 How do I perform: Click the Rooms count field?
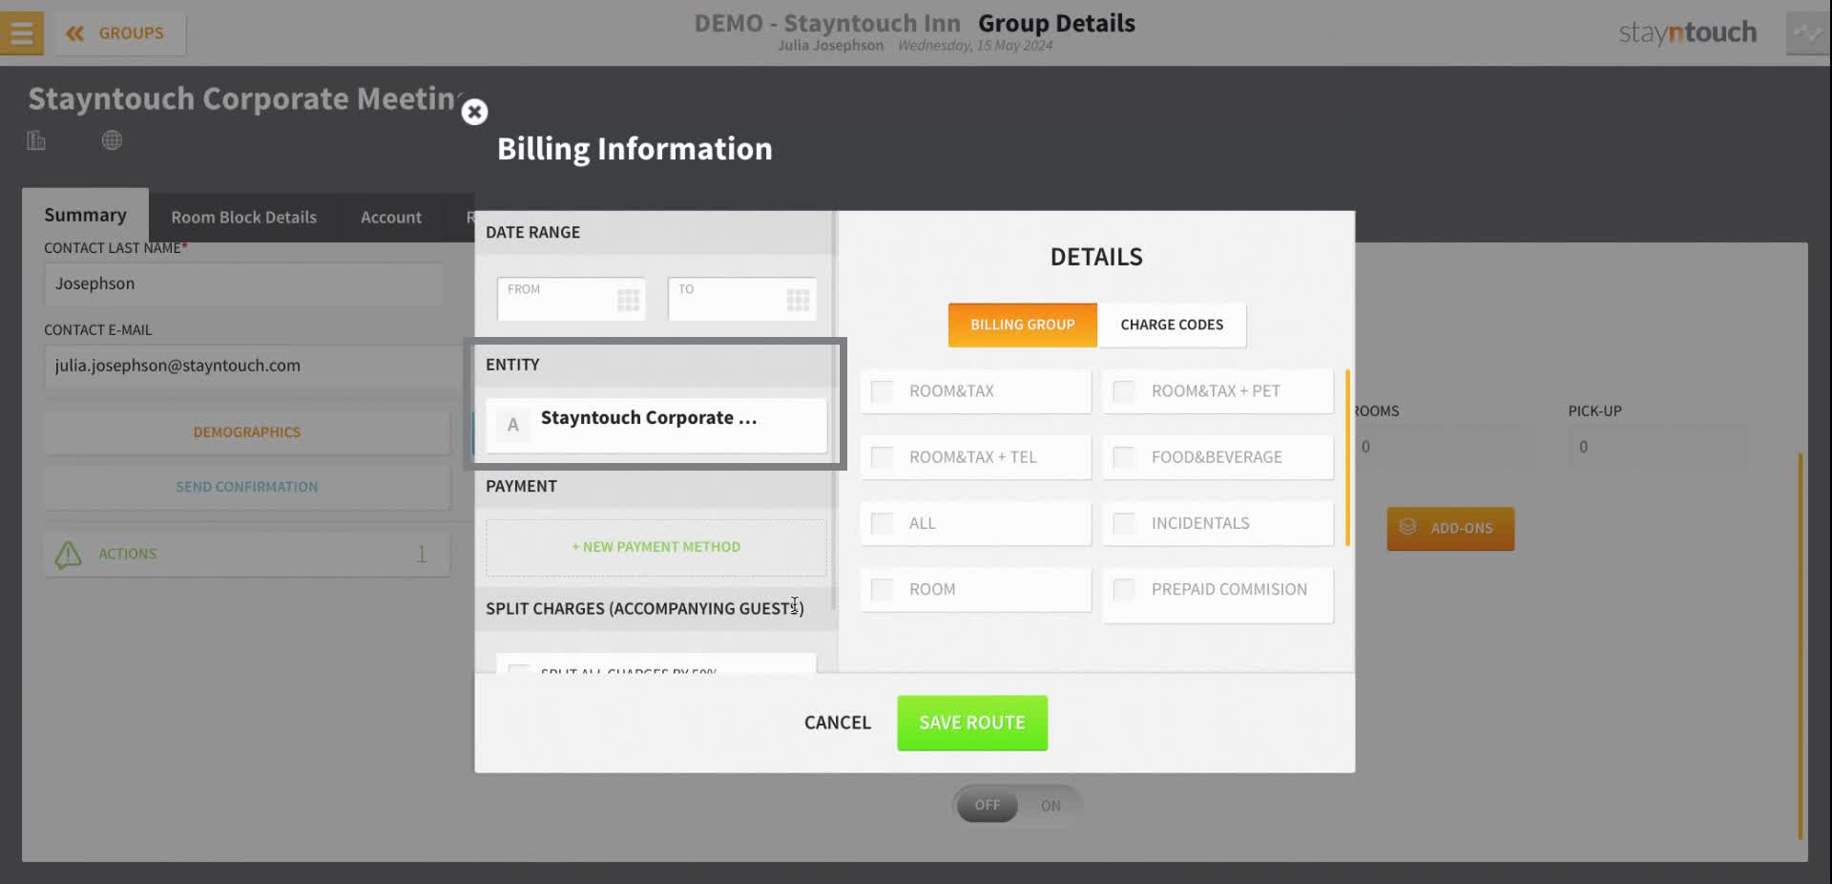[1441, 447]
